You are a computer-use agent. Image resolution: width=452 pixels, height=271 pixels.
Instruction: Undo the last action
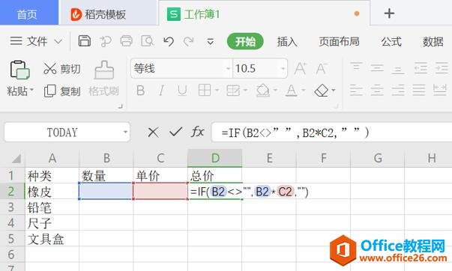click(169, 42)
